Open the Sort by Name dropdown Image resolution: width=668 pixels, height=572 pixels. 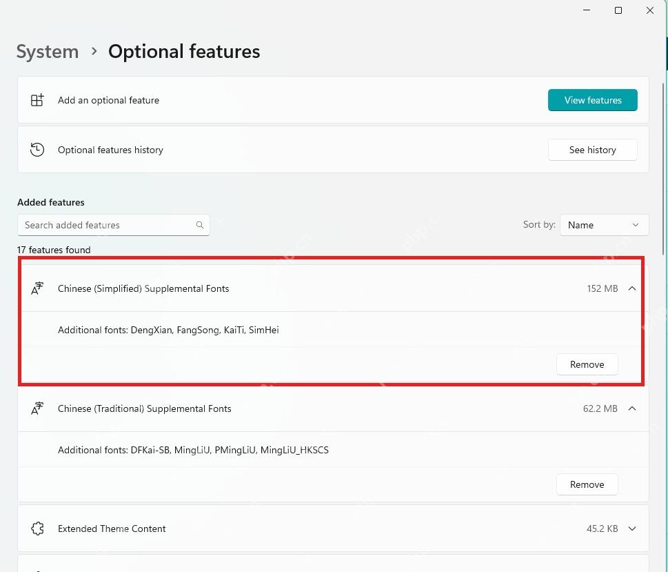coord(604,225)
